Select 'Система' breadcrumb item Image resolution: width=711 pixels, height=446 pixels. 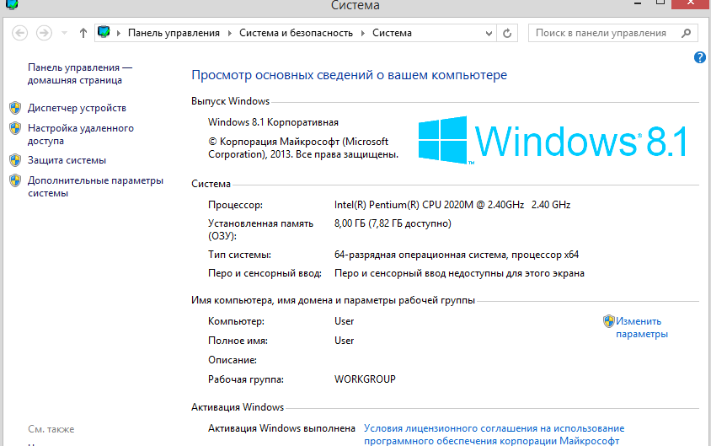click(x=393, y=33)
